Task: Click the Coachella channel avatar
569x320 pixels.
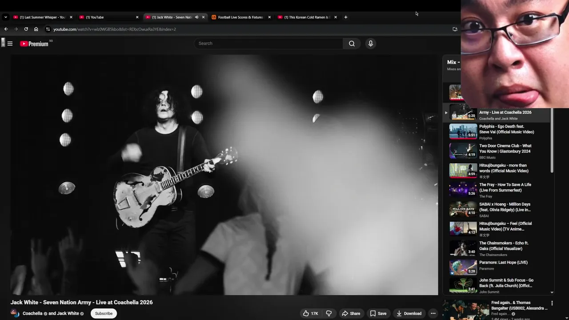Action: pyautogui.click(x=15, y=313)
